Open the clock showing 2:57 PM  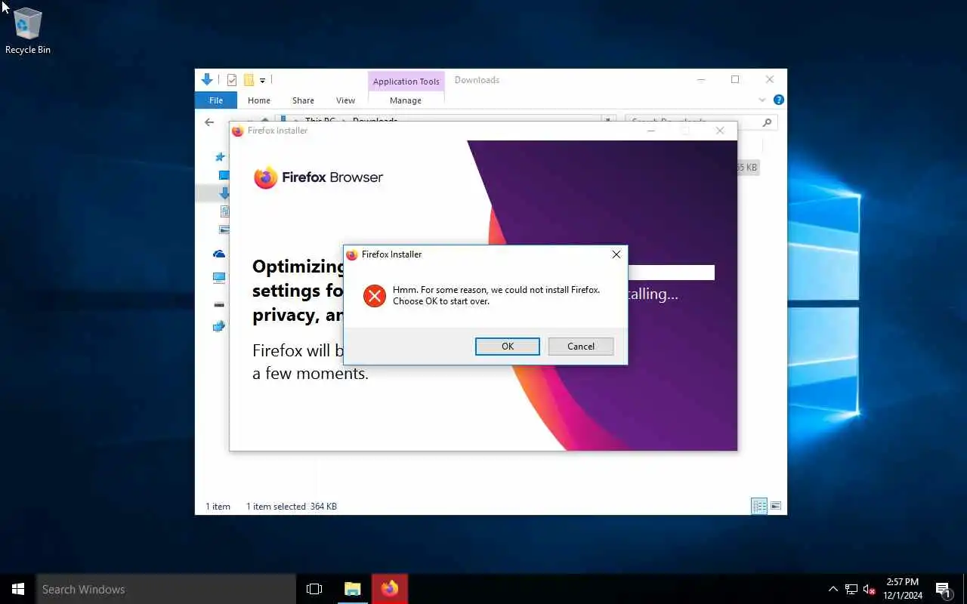click(903, 589)
